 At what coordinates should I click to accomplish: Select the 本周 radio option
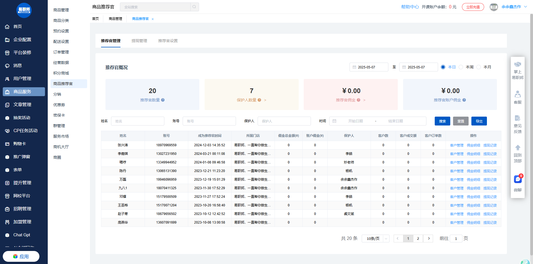[461, 67]
